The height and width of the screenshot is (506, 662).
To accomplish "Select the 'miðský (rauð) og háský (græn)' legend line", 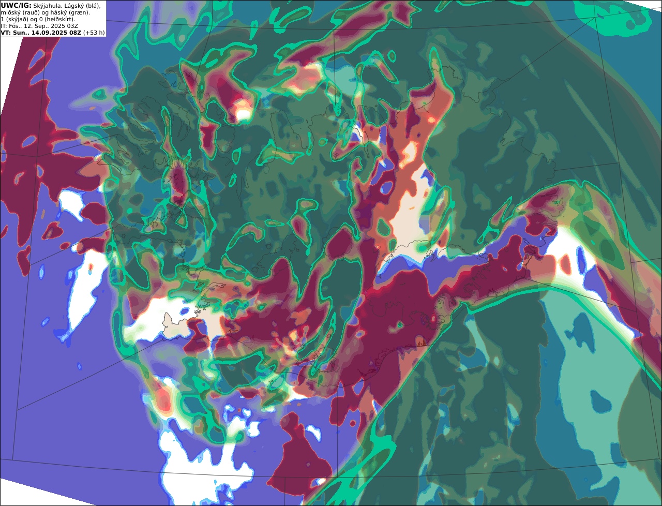I will tap(45, 12).
